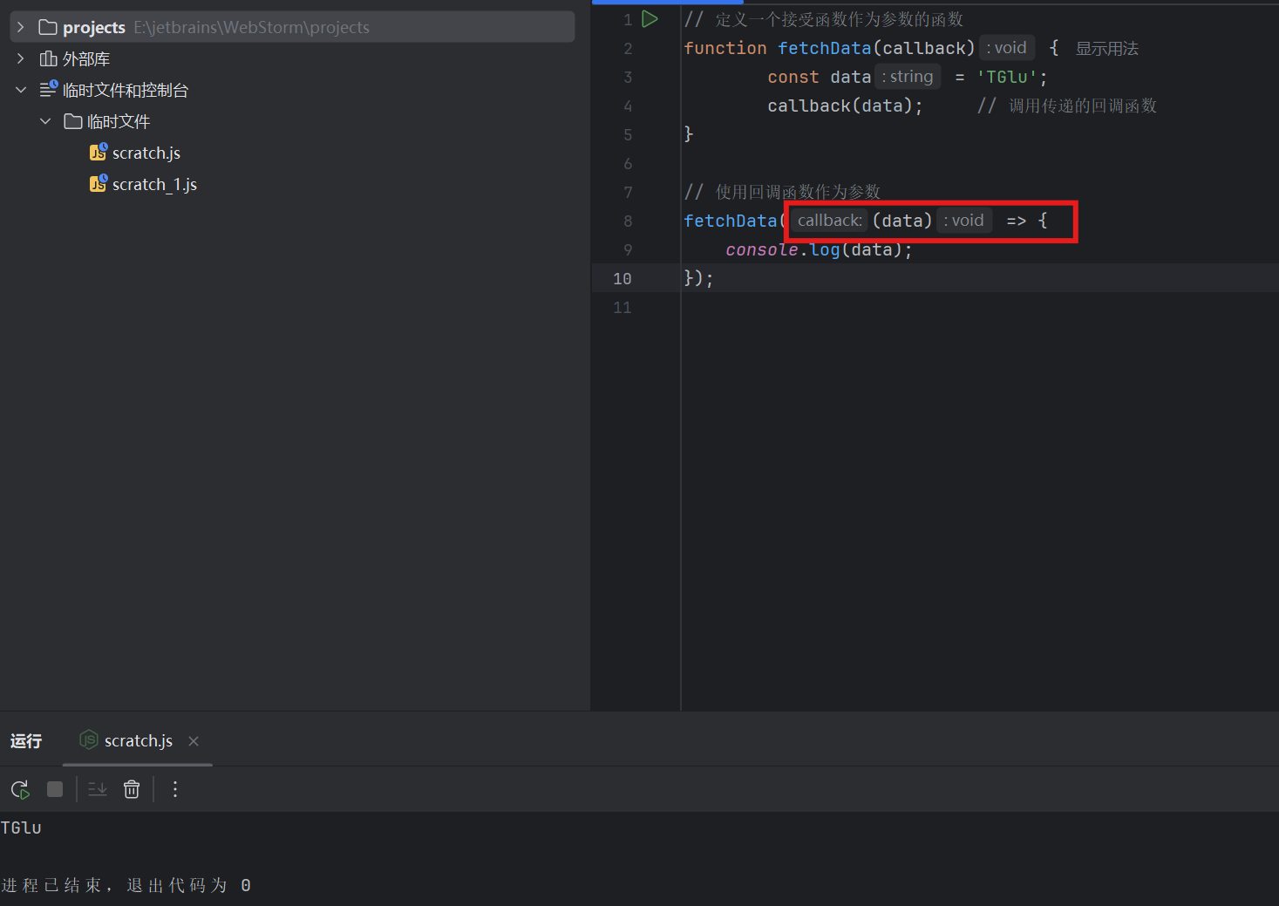Image resolution: width=1279 pixels, height=906 pixels.
Task: Click the ': void' hint on line 8
Action: click(964, 221)
